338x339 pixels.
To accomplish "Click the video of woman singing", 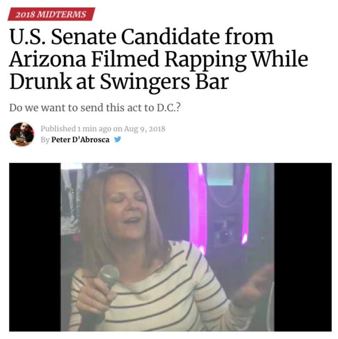I will click(170, 247).
